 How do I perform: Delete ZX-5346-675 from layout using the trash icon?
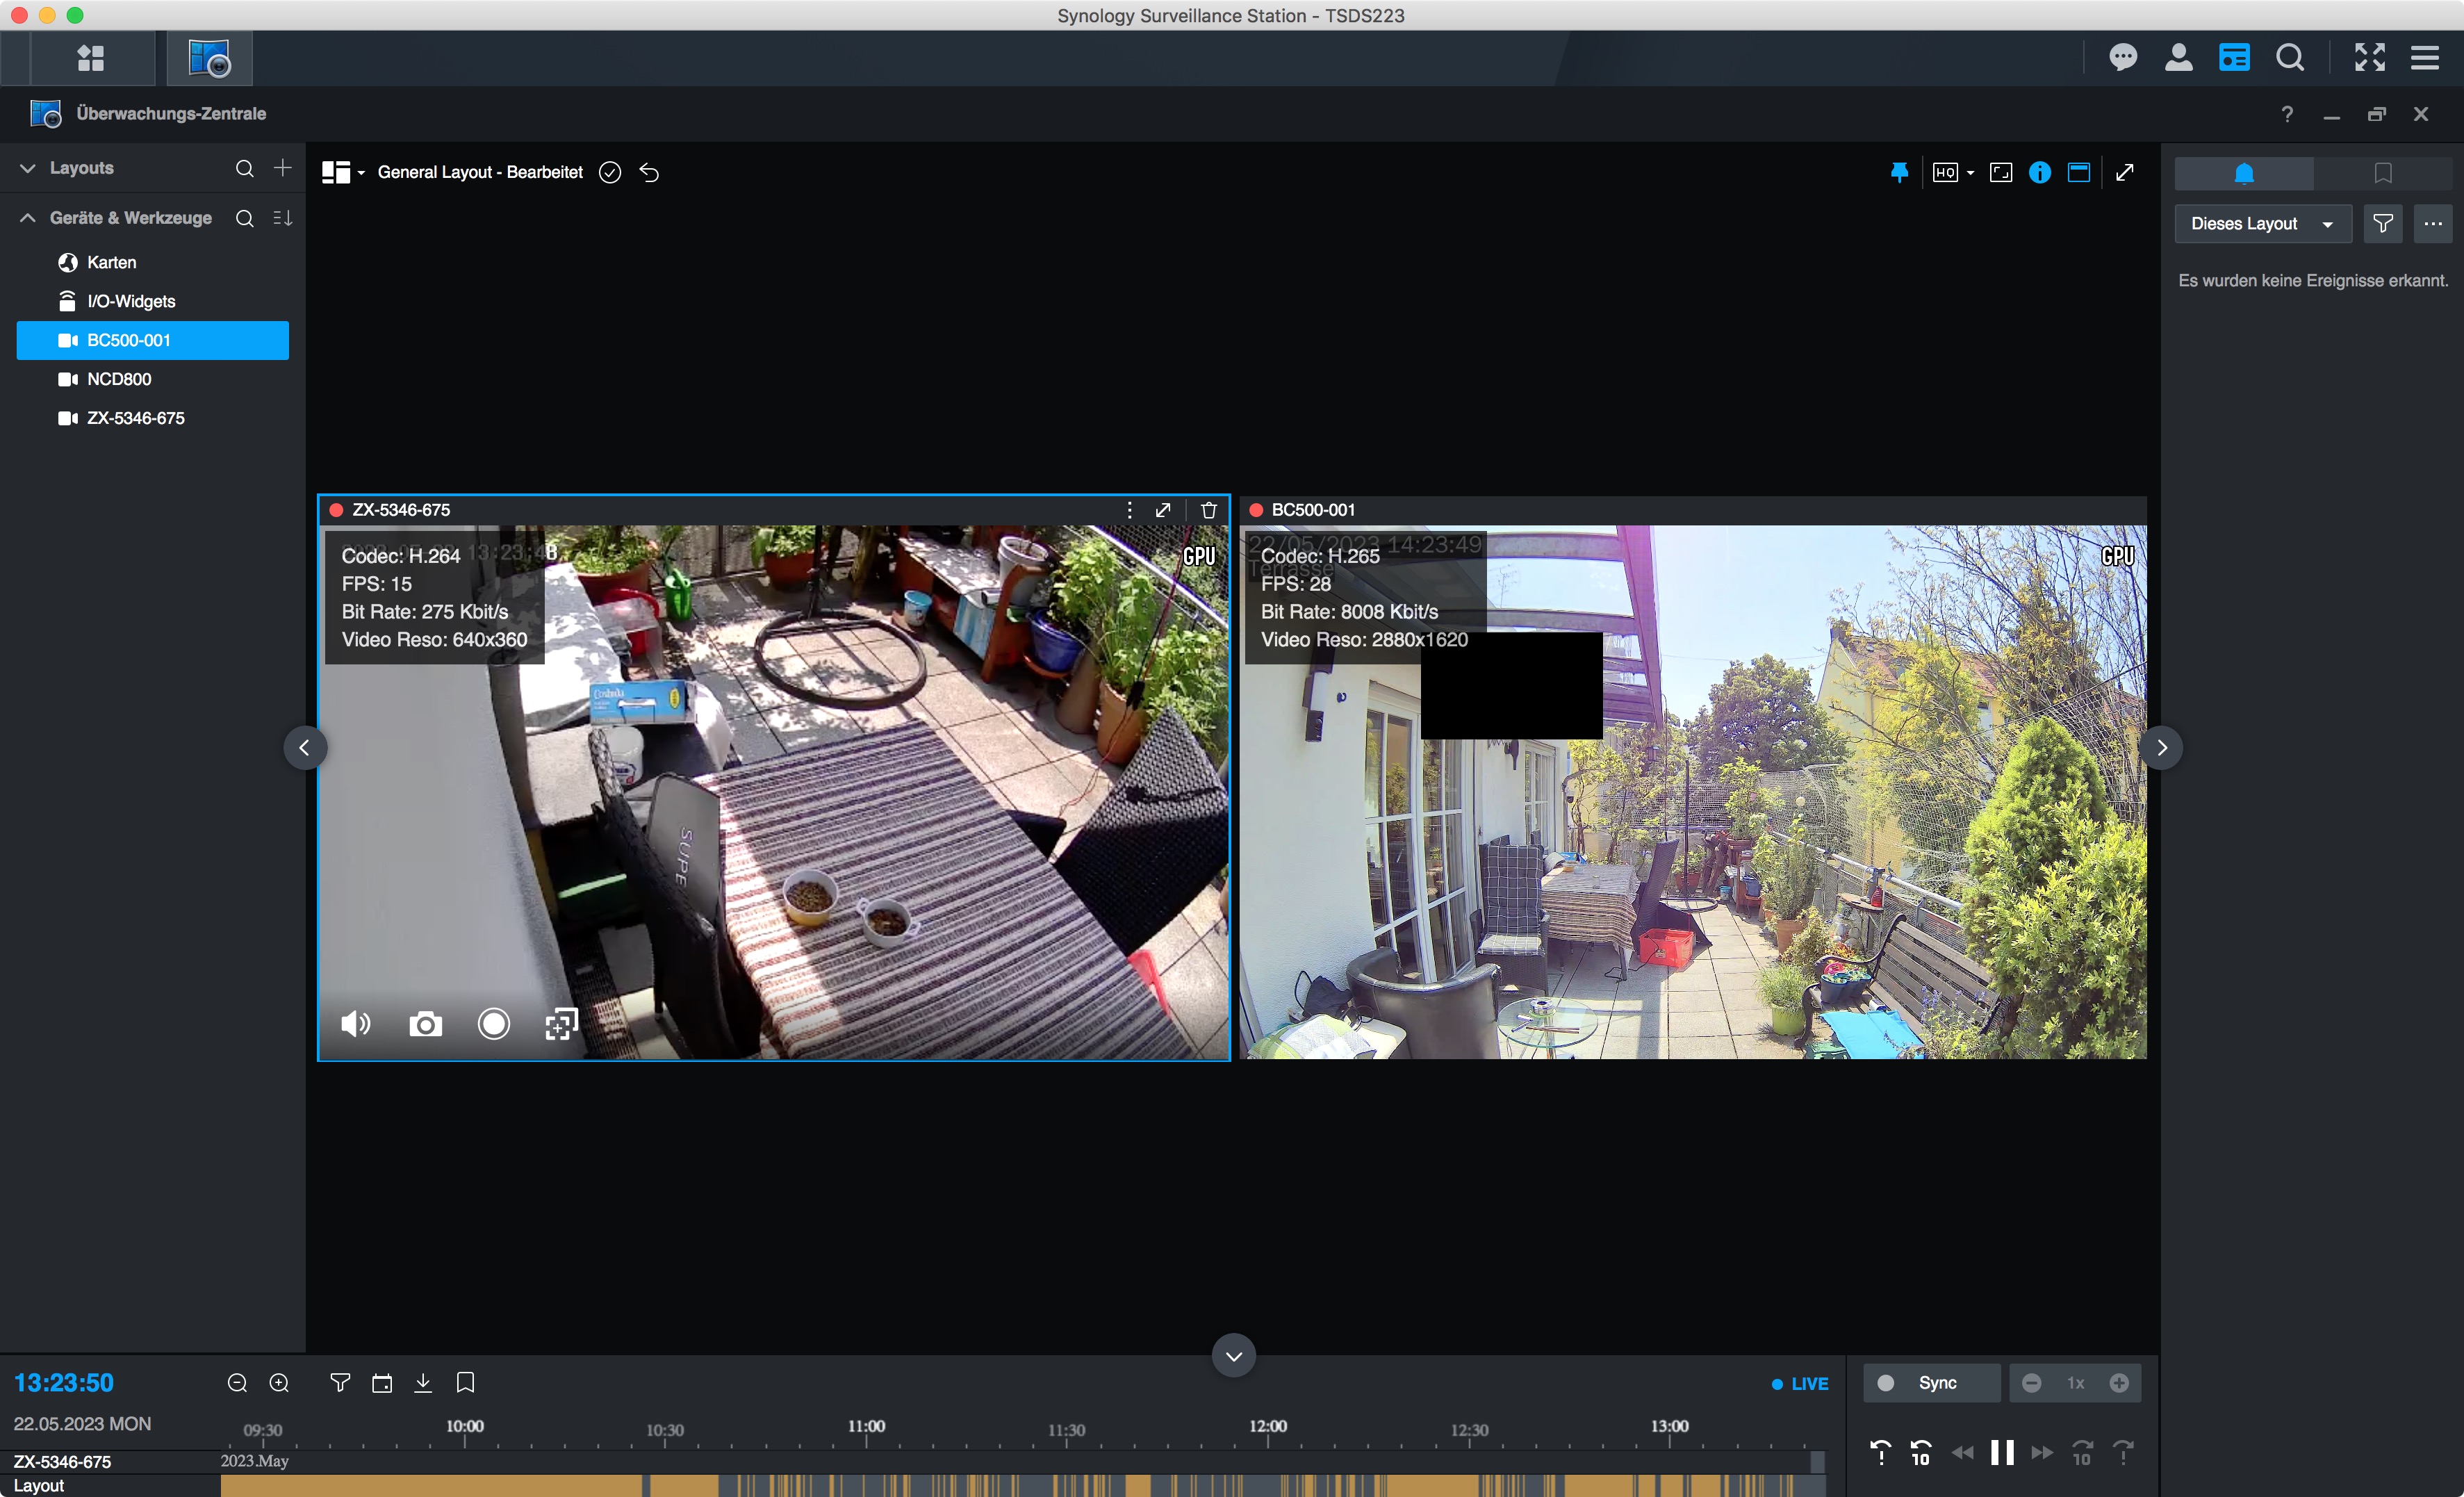[x=1208, y=510]
